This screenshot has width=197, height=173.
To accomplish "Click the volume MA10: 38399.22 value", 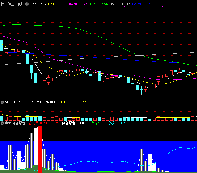I will (x=74, y=102).
